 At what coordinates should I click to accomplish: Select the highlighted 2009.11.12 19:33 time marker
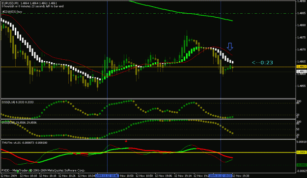point(221,176)
